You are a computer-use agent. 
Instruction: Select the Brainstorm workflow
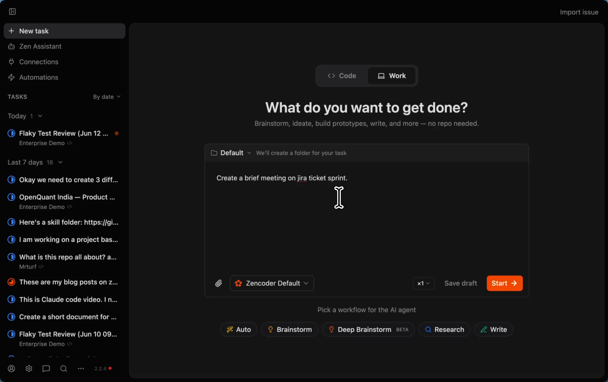290,329
